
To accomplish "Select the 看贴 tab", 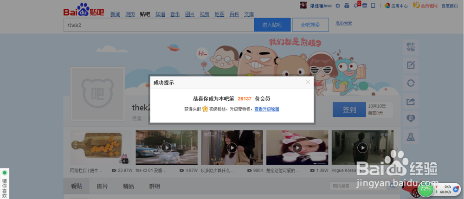I will [76, 186].
